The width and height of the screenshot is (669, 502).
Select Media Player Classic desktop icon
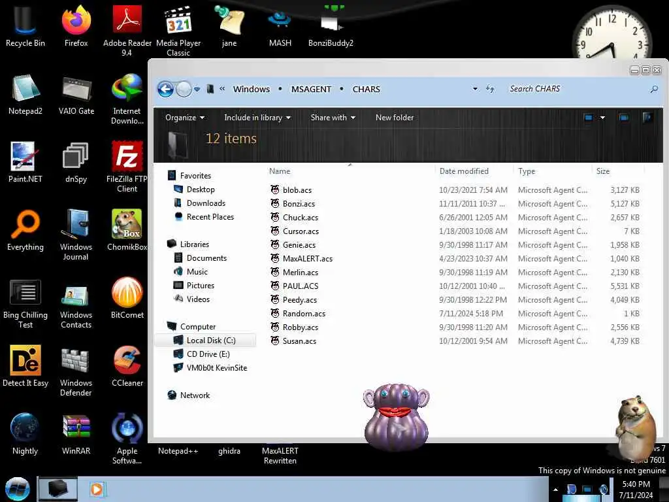178,31
